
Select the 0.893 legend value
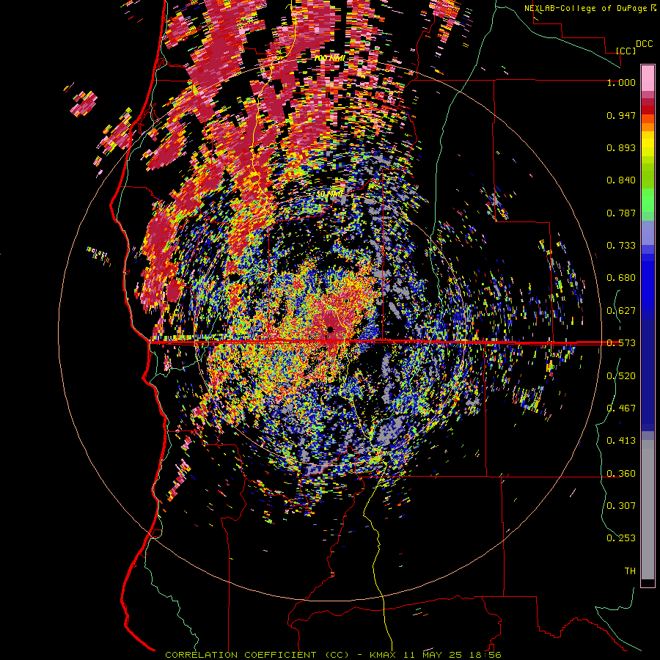pos(621,147)
